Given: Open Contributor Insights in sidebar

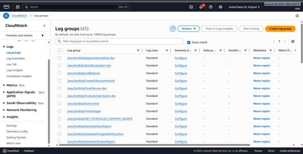Looking at the screenshot, I should point(19,76).
